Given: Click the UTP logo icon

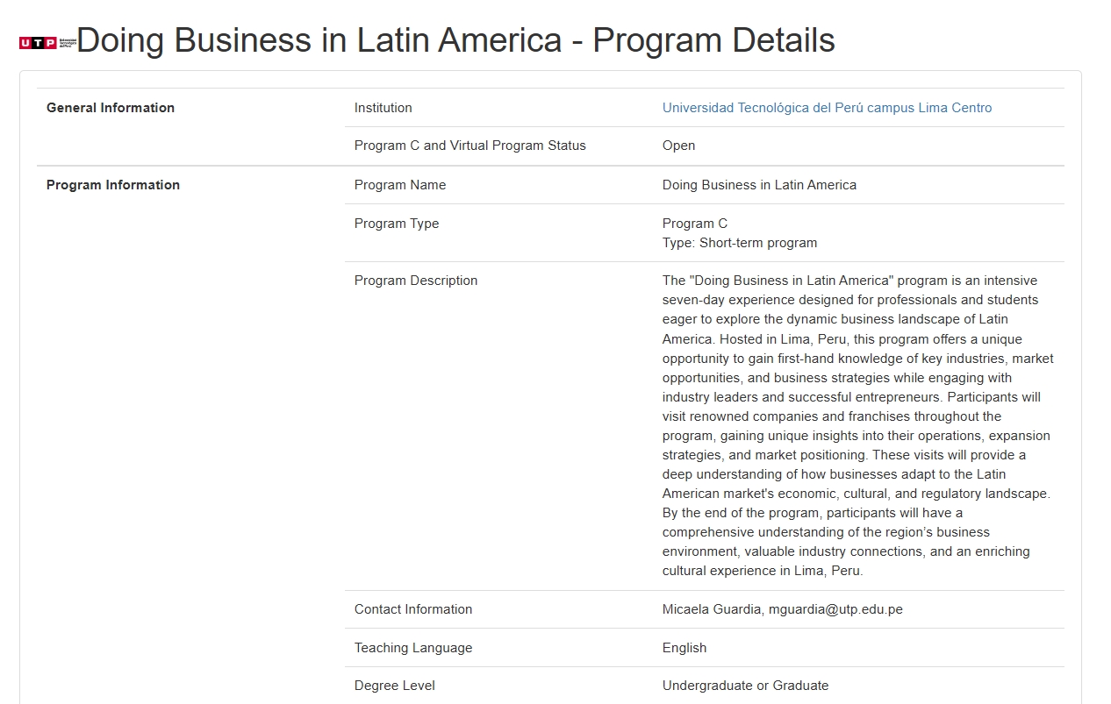Looking at the screenshot, I should pos(47,42).
